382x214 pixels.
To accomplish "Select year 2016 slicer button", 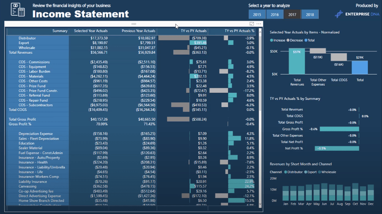I will pyautogui.click(x=275, y=15).
